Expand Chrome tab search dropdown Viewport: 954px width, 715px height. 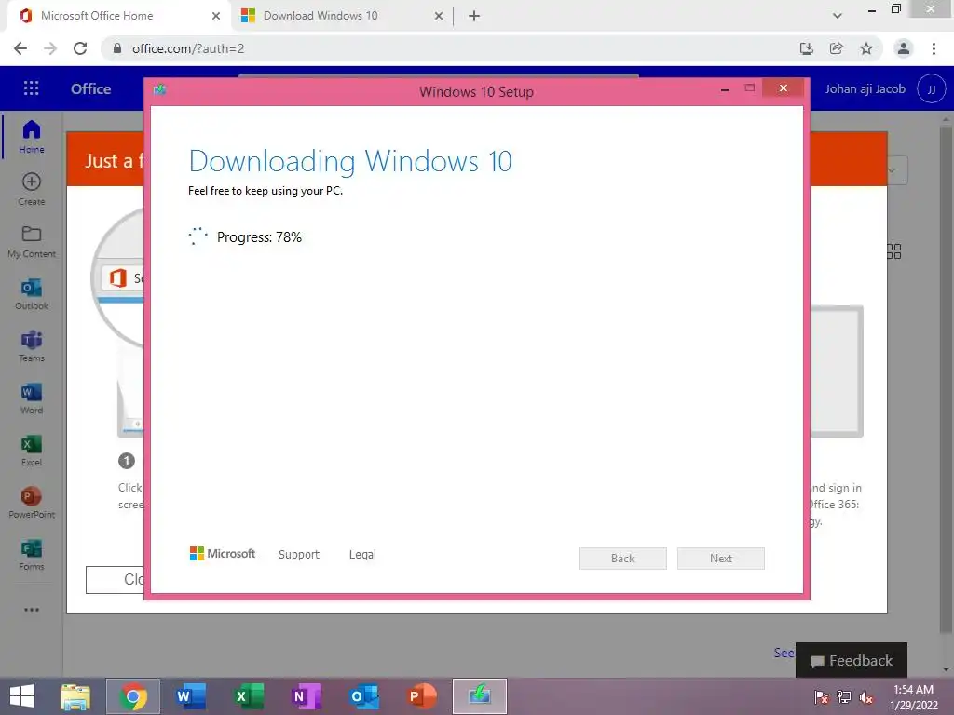click(838, 16)
